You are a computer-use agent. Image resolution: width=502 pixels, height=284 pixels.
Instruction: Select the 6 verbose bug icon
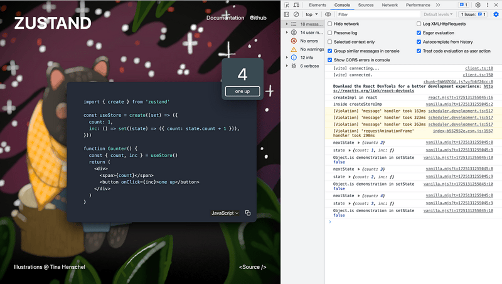point(294,66)
